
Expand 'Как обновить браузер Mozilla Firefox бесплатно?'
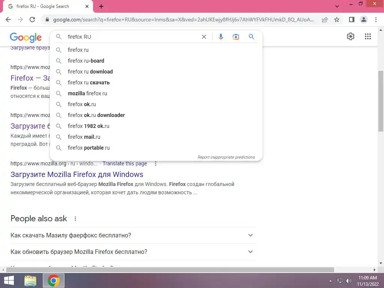click(133, 252)
